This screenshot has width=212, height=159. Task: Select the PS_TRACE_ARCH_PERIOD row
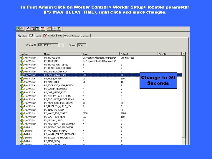101,68
